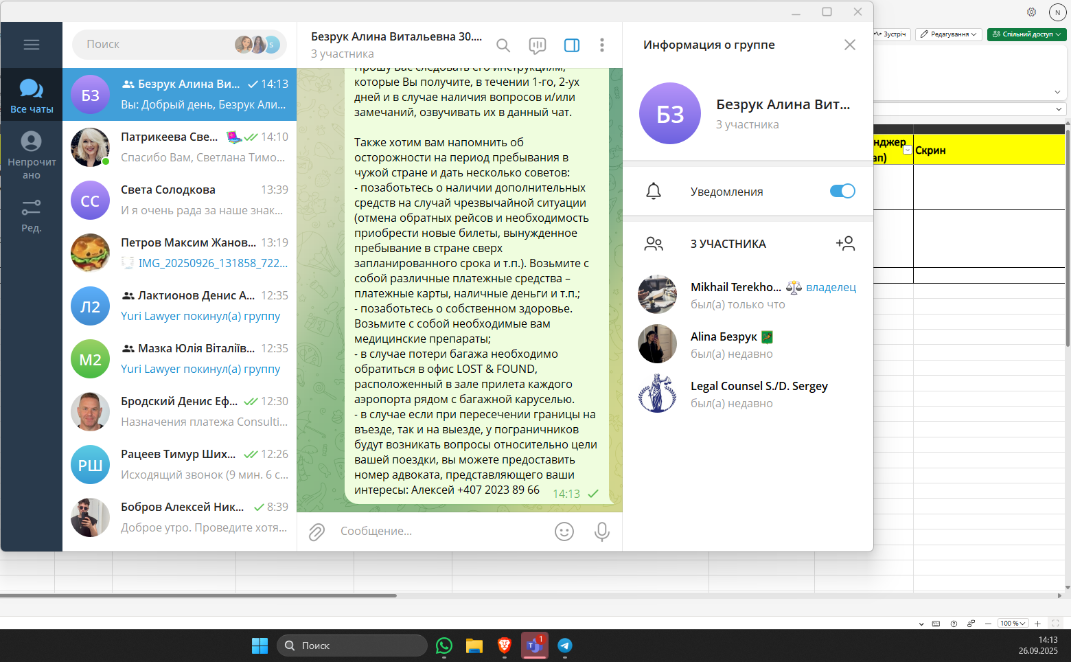Open the Ред. edit folders tab
The image size is (1071, 662).
pos(32,215)
